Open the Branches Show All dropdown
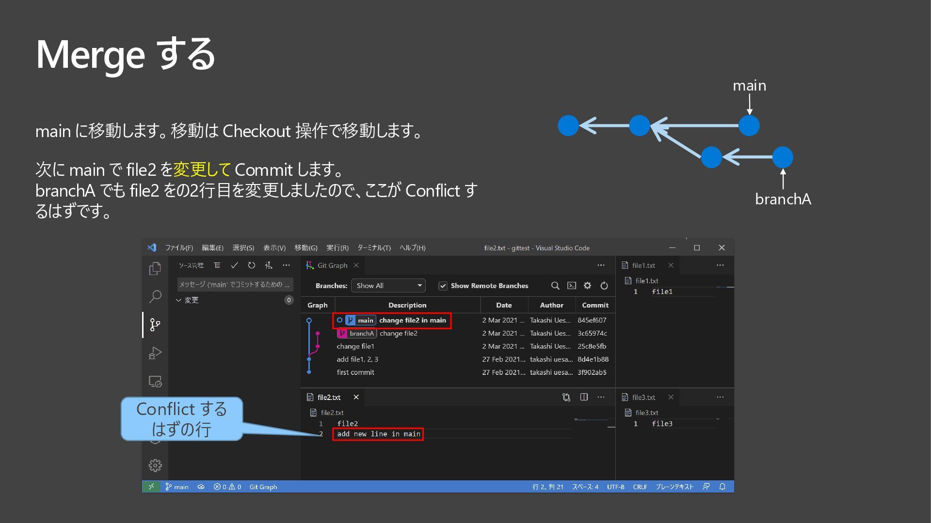Viewport: 931px width, 523px height. pyautogui.click(x=388, y=286)
